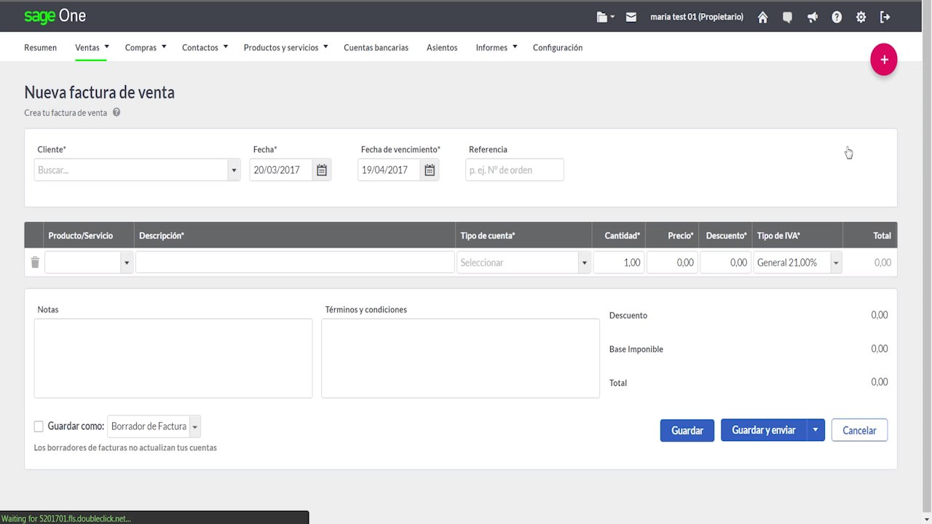The image size is (932, 524).
Task: Expand the Producto/Servicio dropdown arrow
Action: [x=127, y=263]
